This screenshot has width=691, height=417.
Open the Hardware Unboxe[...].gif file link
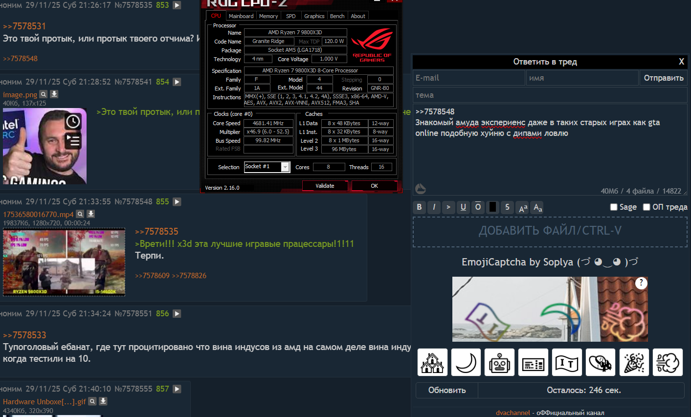(x=44, y=402)
